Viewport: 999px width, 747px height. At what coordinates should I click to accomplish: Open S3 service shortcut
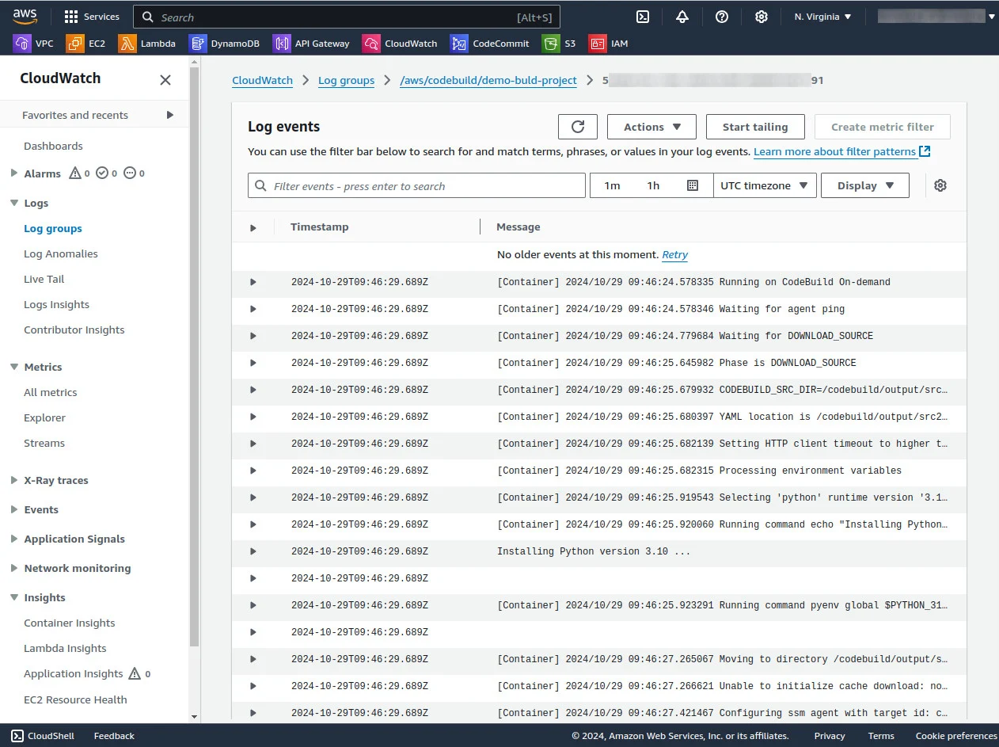pos(559,44)
